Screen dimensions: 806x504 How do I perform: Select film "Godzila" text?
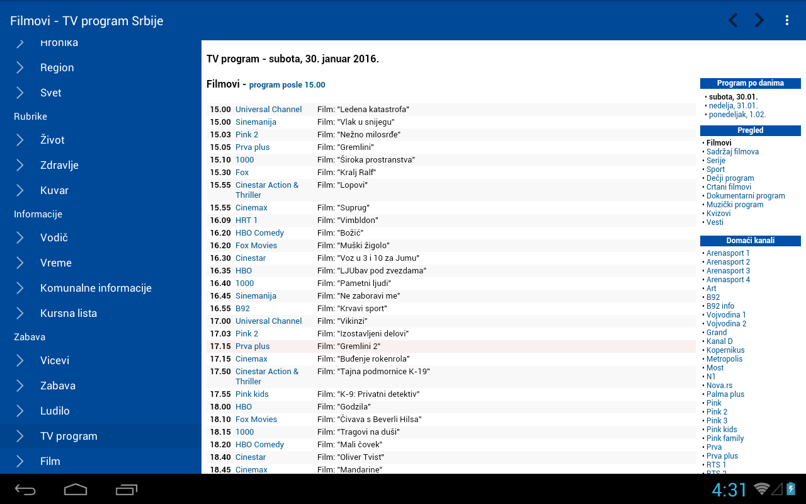(344, 407)
